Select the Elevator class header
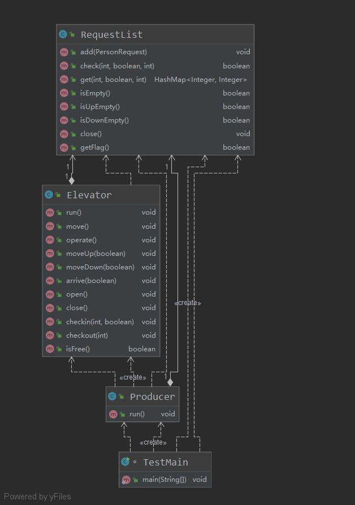This screenshot has width=355, height=505. pyautogui.click(x=101, y=195)
